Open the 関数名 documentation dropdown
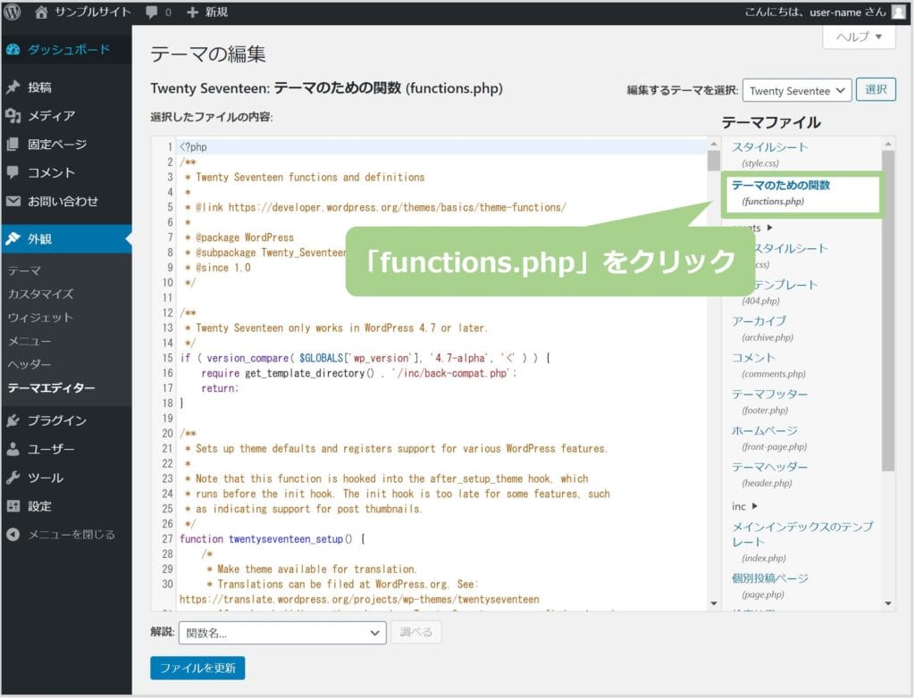Screen dimensions: 915x698 point(282,633)
